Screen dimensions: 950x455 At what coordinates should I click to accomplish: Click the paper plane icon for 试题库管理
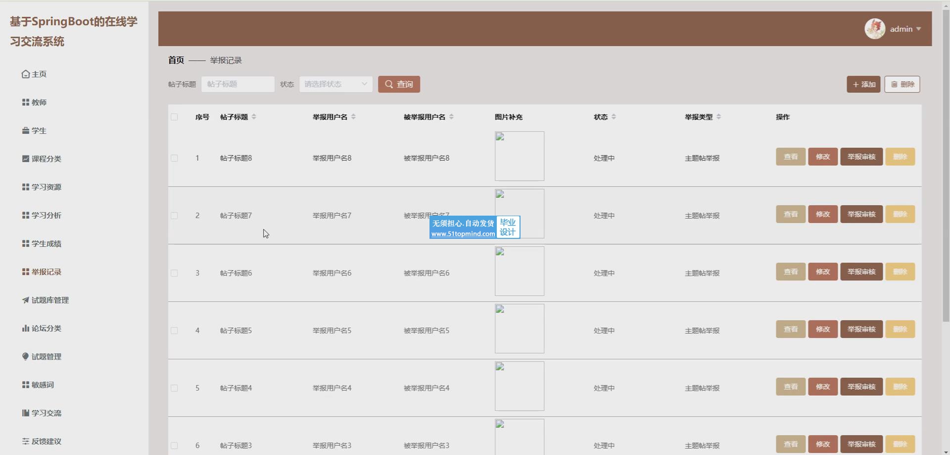pos(26,300)
